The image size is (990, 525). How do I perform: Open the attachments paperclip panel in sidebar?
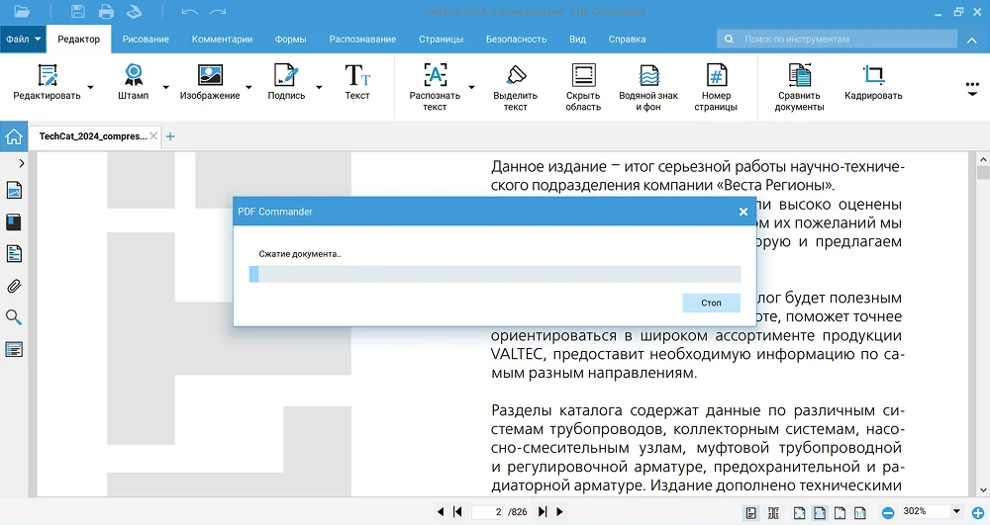coord(14,287)
